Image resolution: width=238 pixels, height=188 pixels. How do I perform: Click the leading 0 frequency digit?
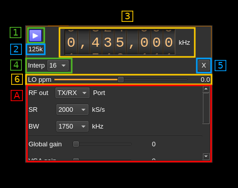(x=71, y=42)
